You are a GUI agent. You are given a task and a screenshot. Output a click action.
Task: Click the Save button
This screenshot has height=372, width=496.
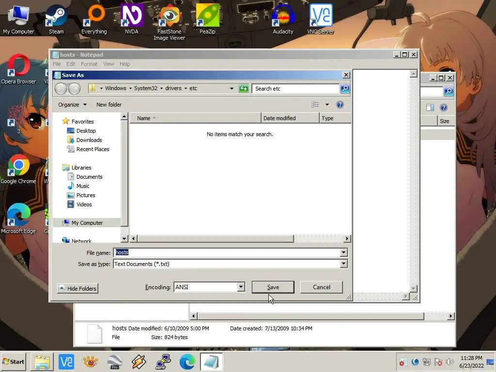coord(273,287)
